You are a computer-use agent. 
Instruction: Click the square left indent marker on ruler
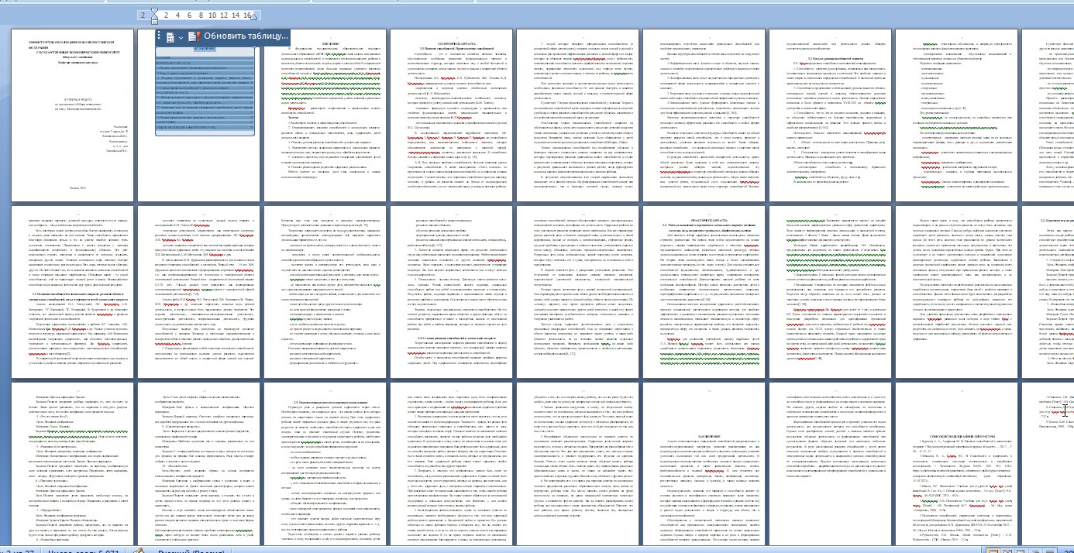(x=155, y=21)
